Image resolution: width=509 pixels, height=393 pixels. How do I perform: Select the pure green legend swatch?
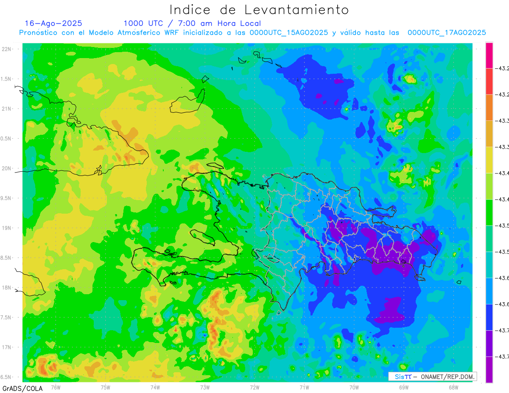pos(489,212)
